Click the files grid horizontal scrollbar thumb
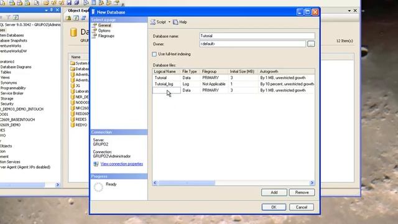This screenshot has width=398, height=224. coord(187,182)
